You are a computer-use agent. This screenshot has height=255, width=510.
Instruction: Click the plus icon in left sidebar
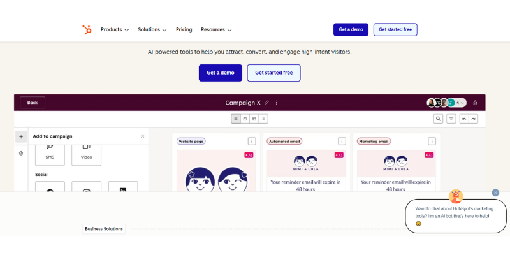(x=21, y=136)
